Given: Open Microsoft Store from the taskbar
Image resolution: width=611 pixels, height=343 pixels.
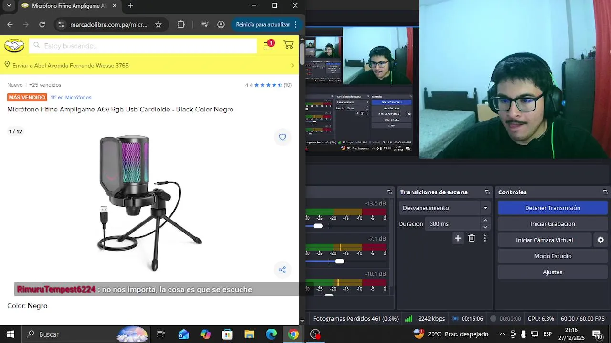Looking at the screenshot, I should coord(228,334).
